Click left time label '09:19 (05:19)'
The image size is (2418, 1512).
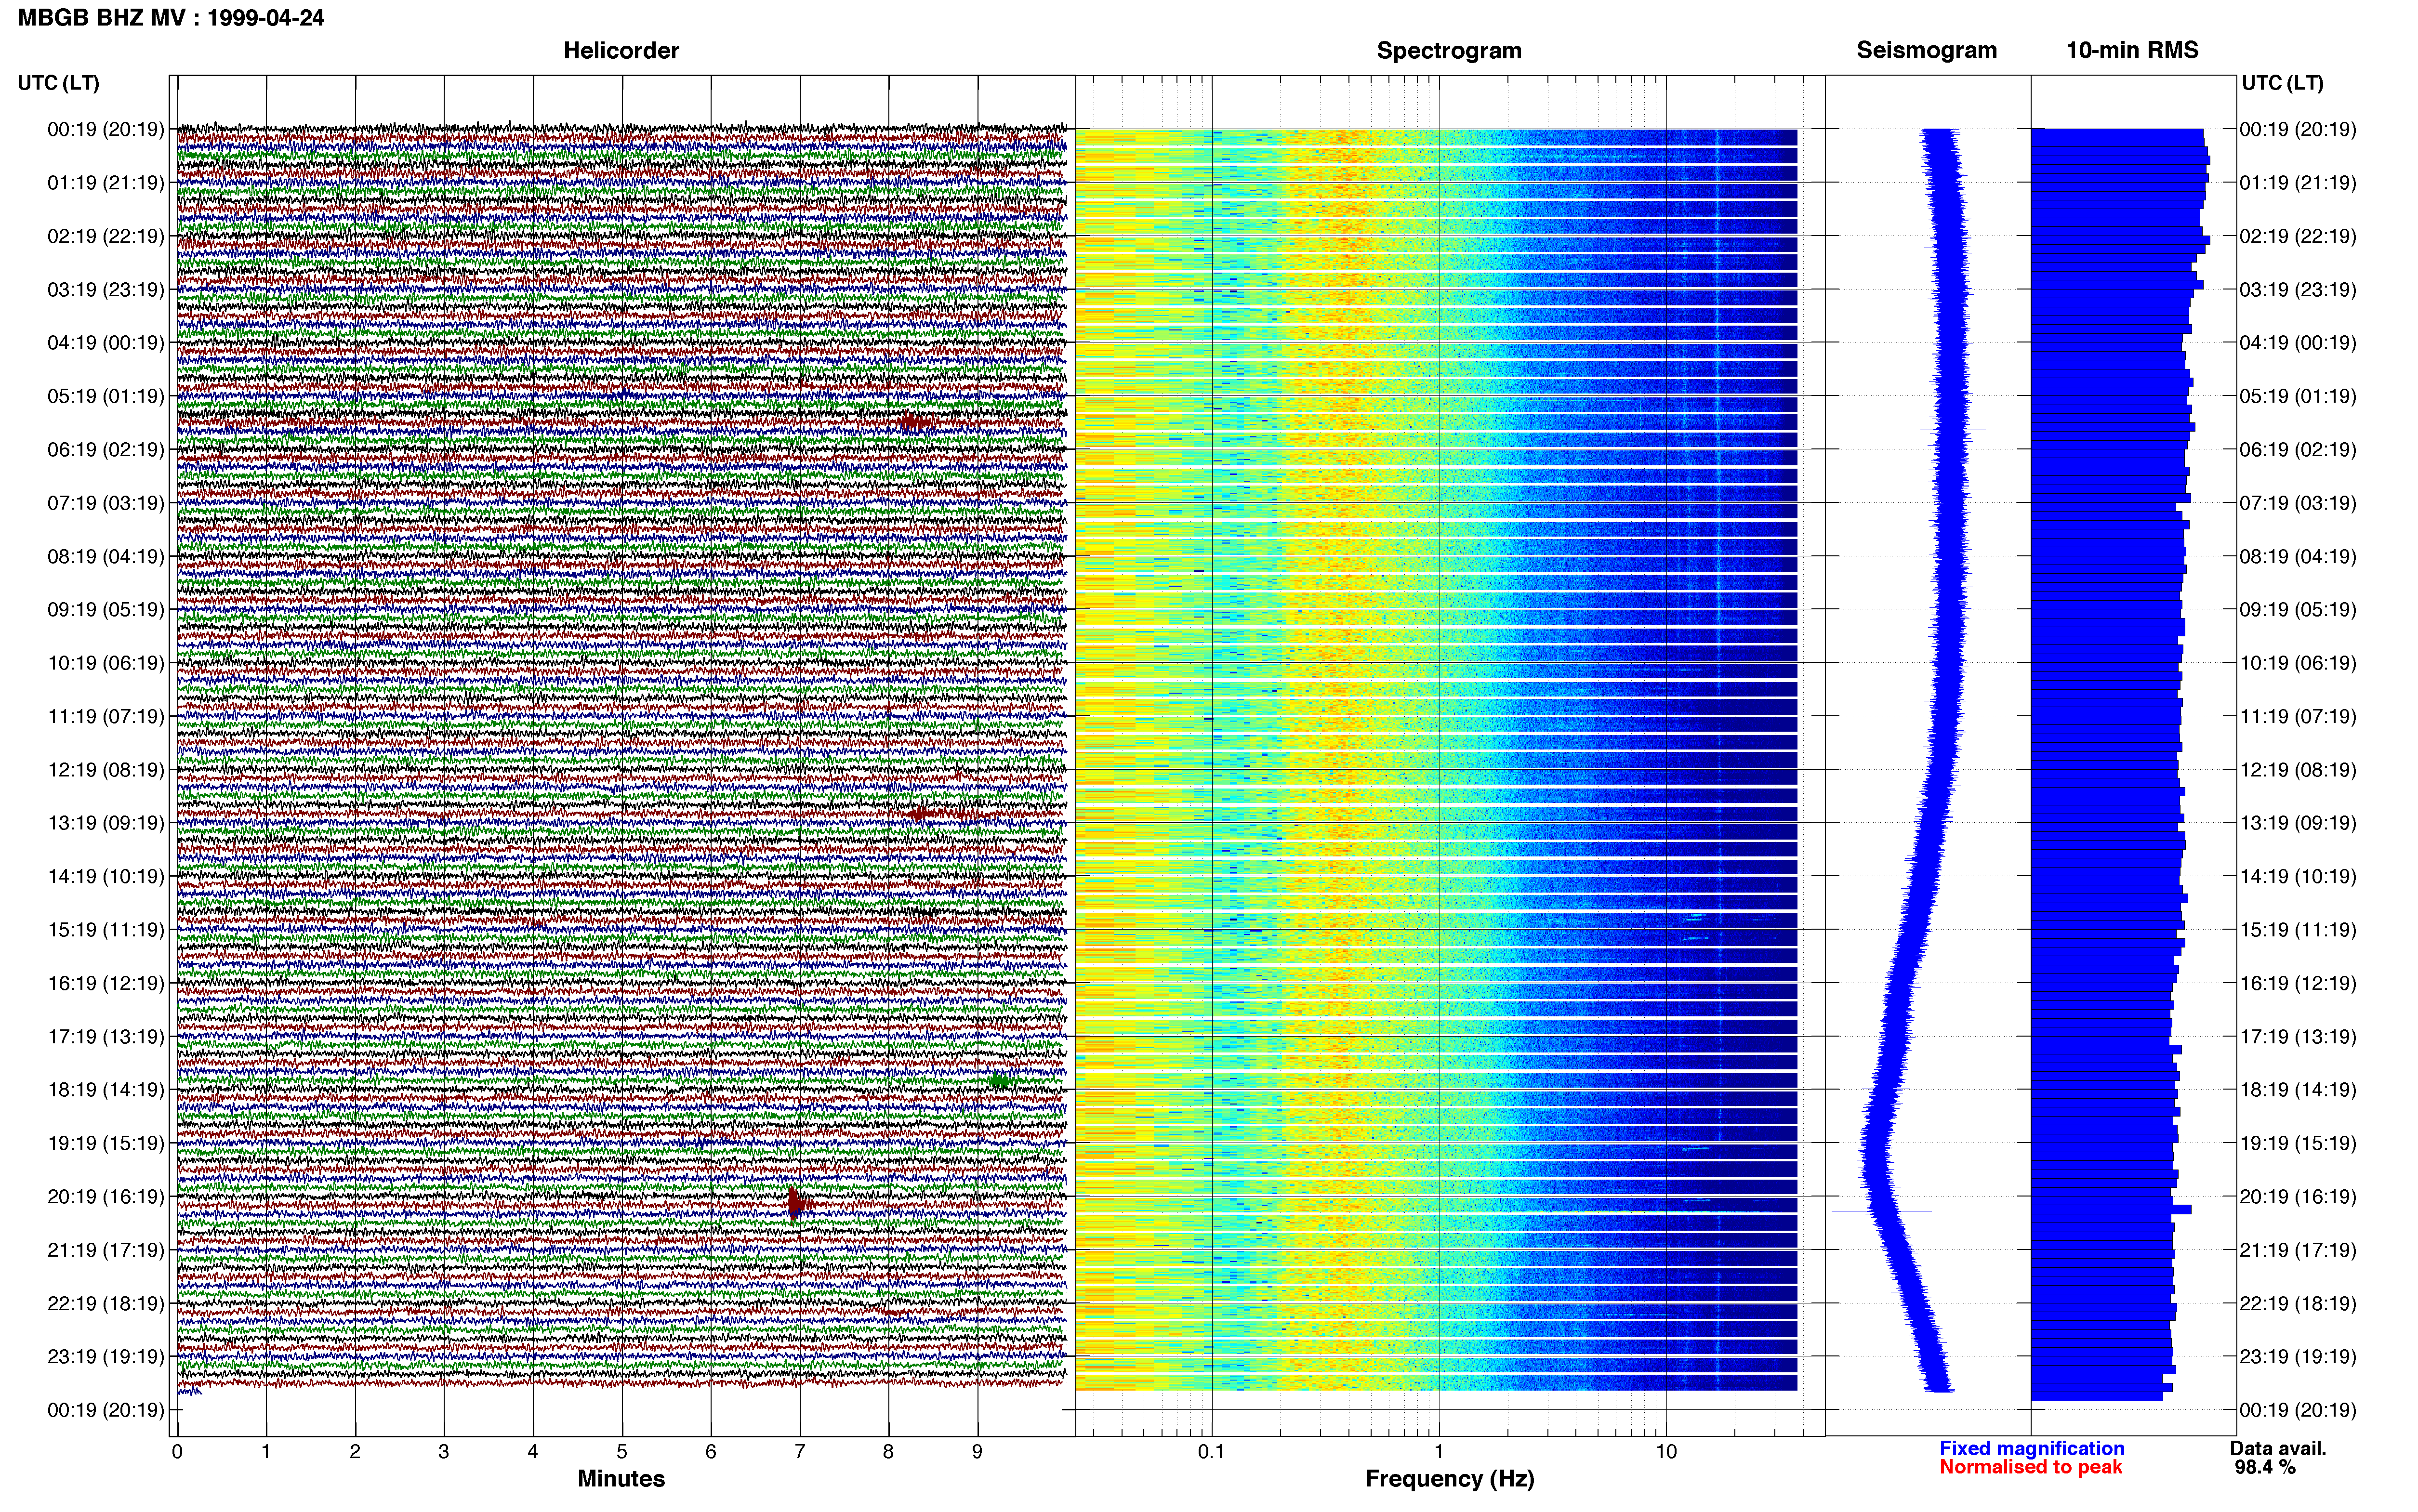[x=106, y=610]
